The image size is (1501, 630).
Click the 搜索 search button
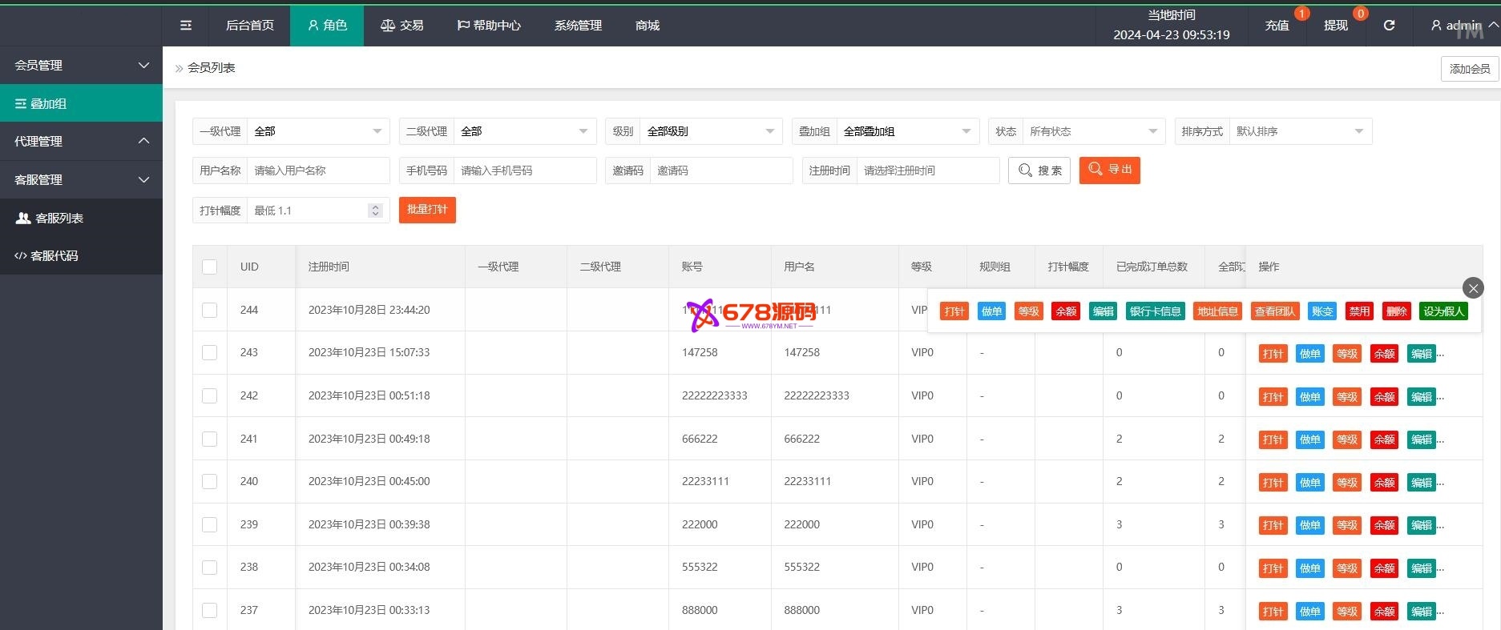(1039, 171)
